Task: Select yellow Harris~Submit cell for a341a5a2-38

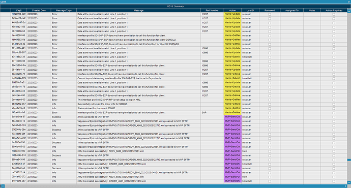Action: tap(232, 57)
